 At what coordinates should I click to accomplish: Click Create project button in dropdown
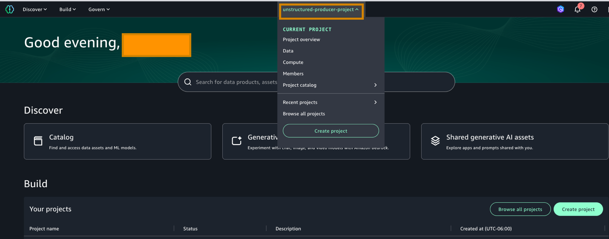[x=330, y=131]
